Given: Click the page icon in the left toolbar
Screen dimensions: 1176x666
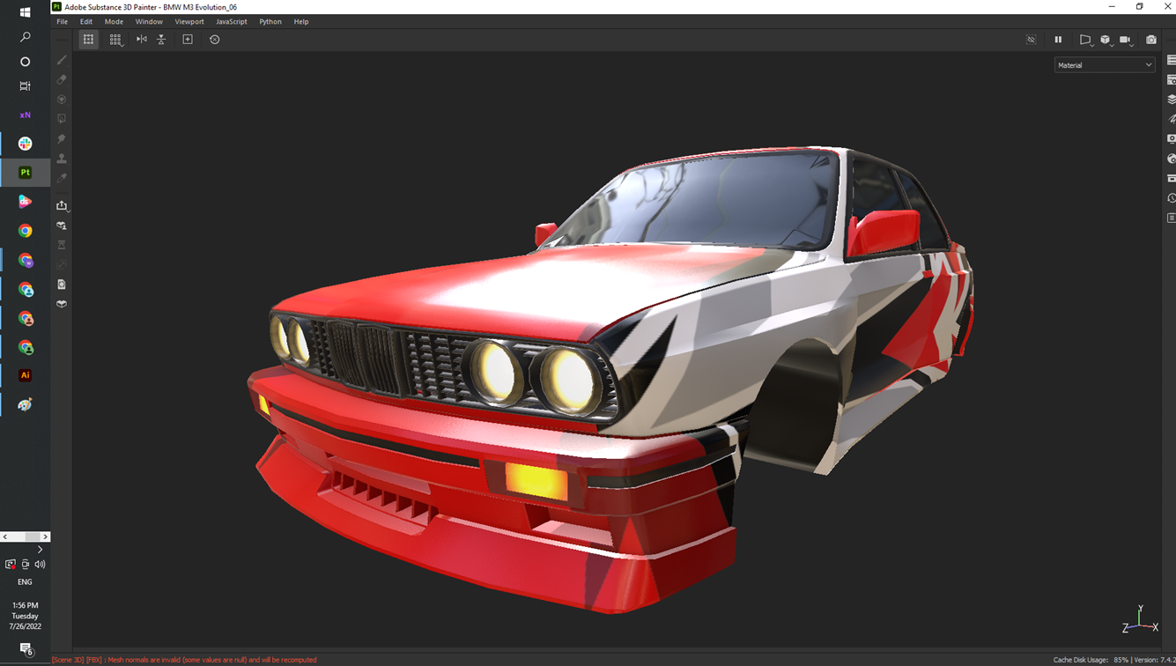Looking at the screenshot, I should tap(62, 285).
